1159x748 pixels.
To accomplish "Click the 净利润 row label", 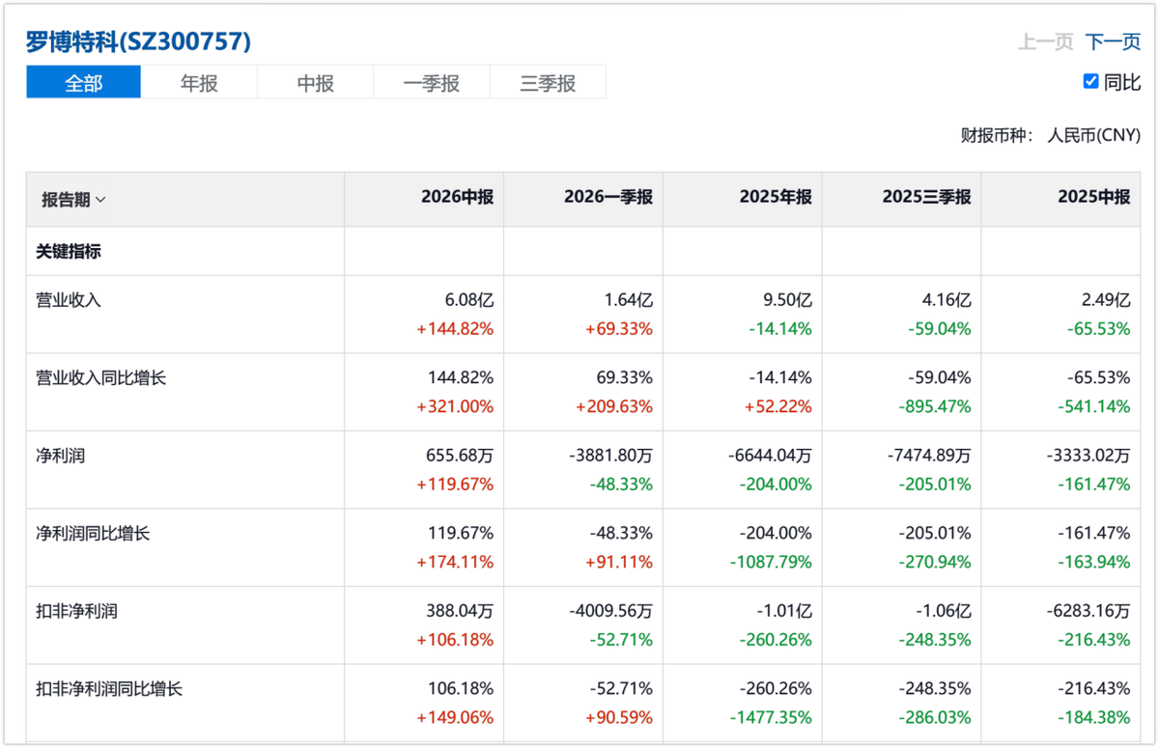I will pyautogui.click(x=61, y=456).
